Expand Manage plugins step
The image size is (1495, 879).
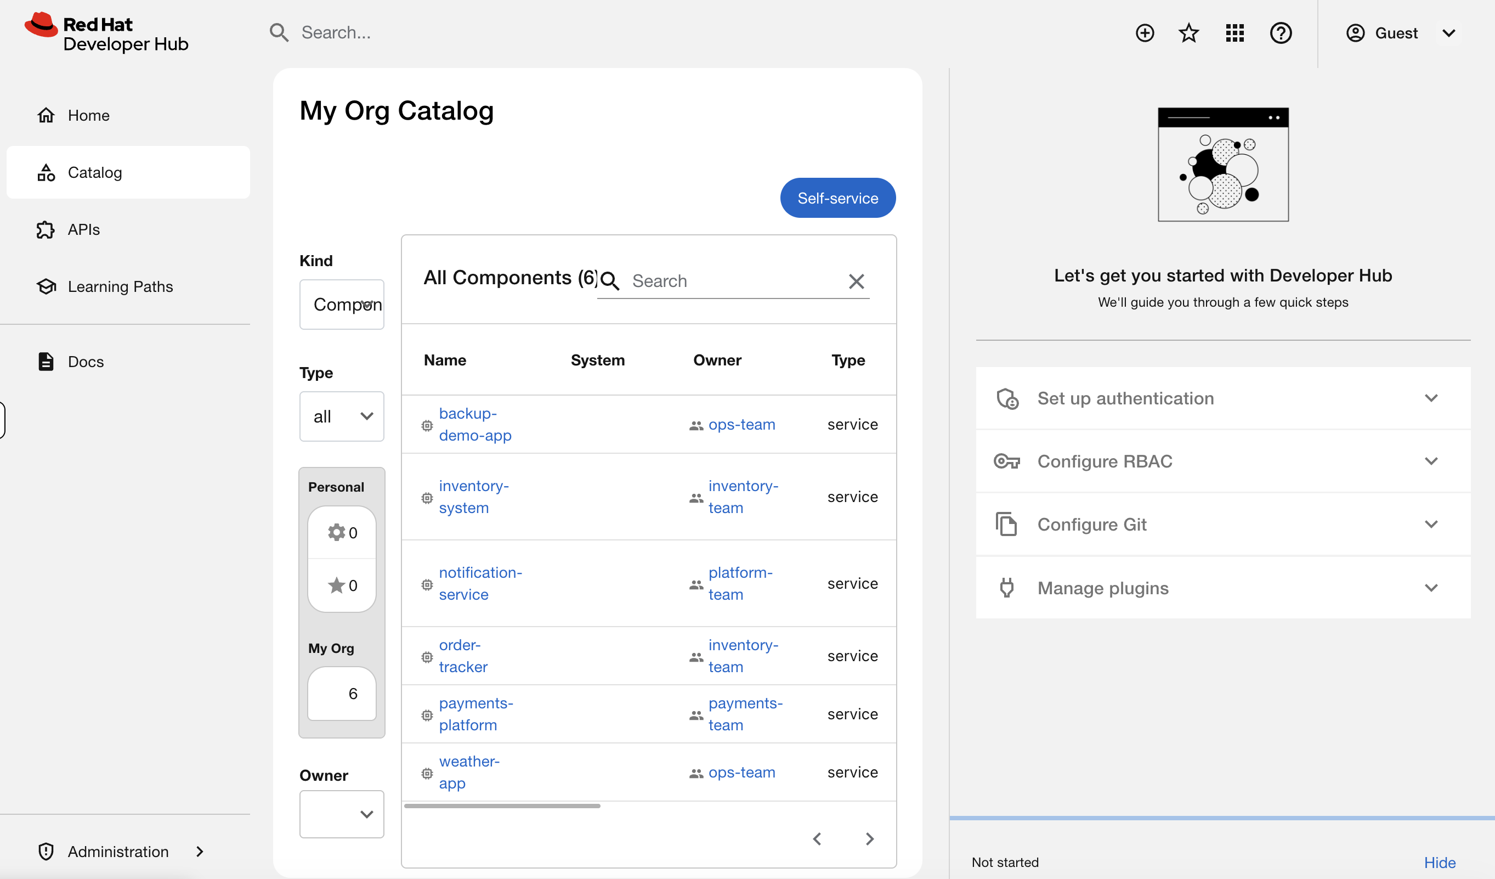coord(1224,588)
